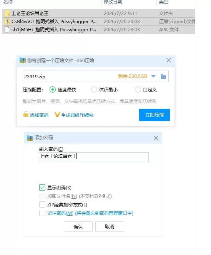Click the 文件夹 type cell

click(166, 14)
